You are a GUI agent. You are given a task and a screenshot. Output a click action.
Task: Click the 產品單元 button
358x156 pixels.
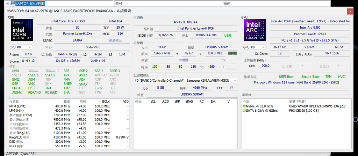tap(115, 40)
